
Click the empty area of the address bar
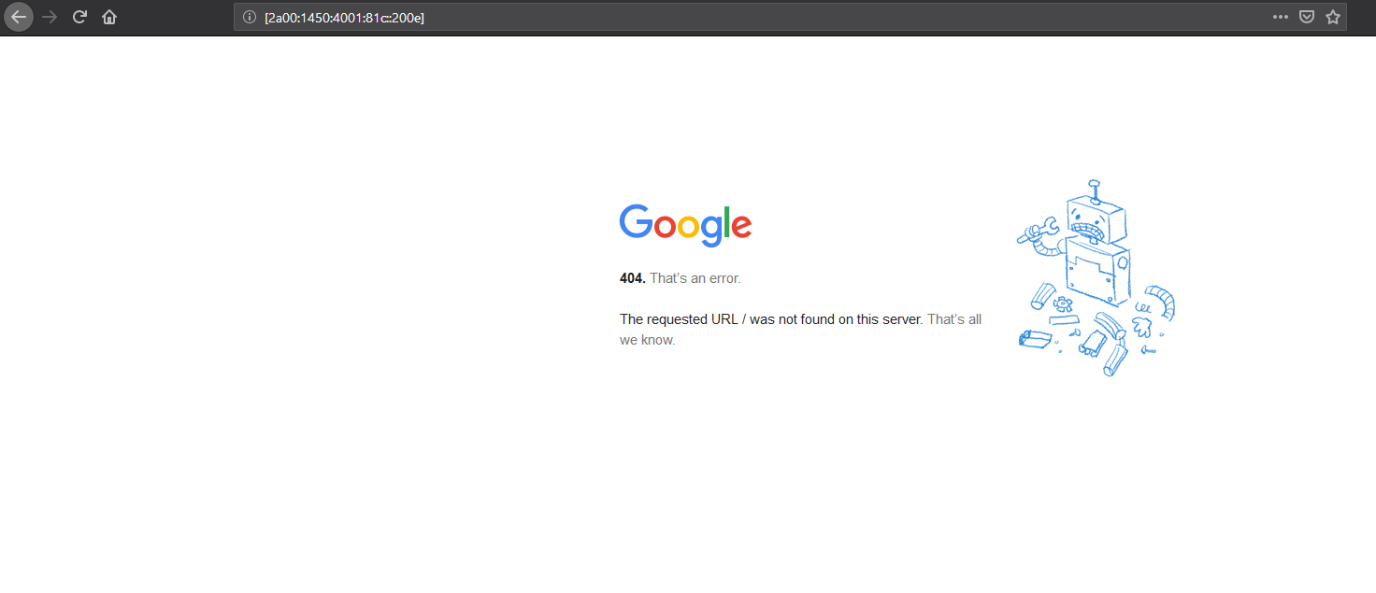795,17
